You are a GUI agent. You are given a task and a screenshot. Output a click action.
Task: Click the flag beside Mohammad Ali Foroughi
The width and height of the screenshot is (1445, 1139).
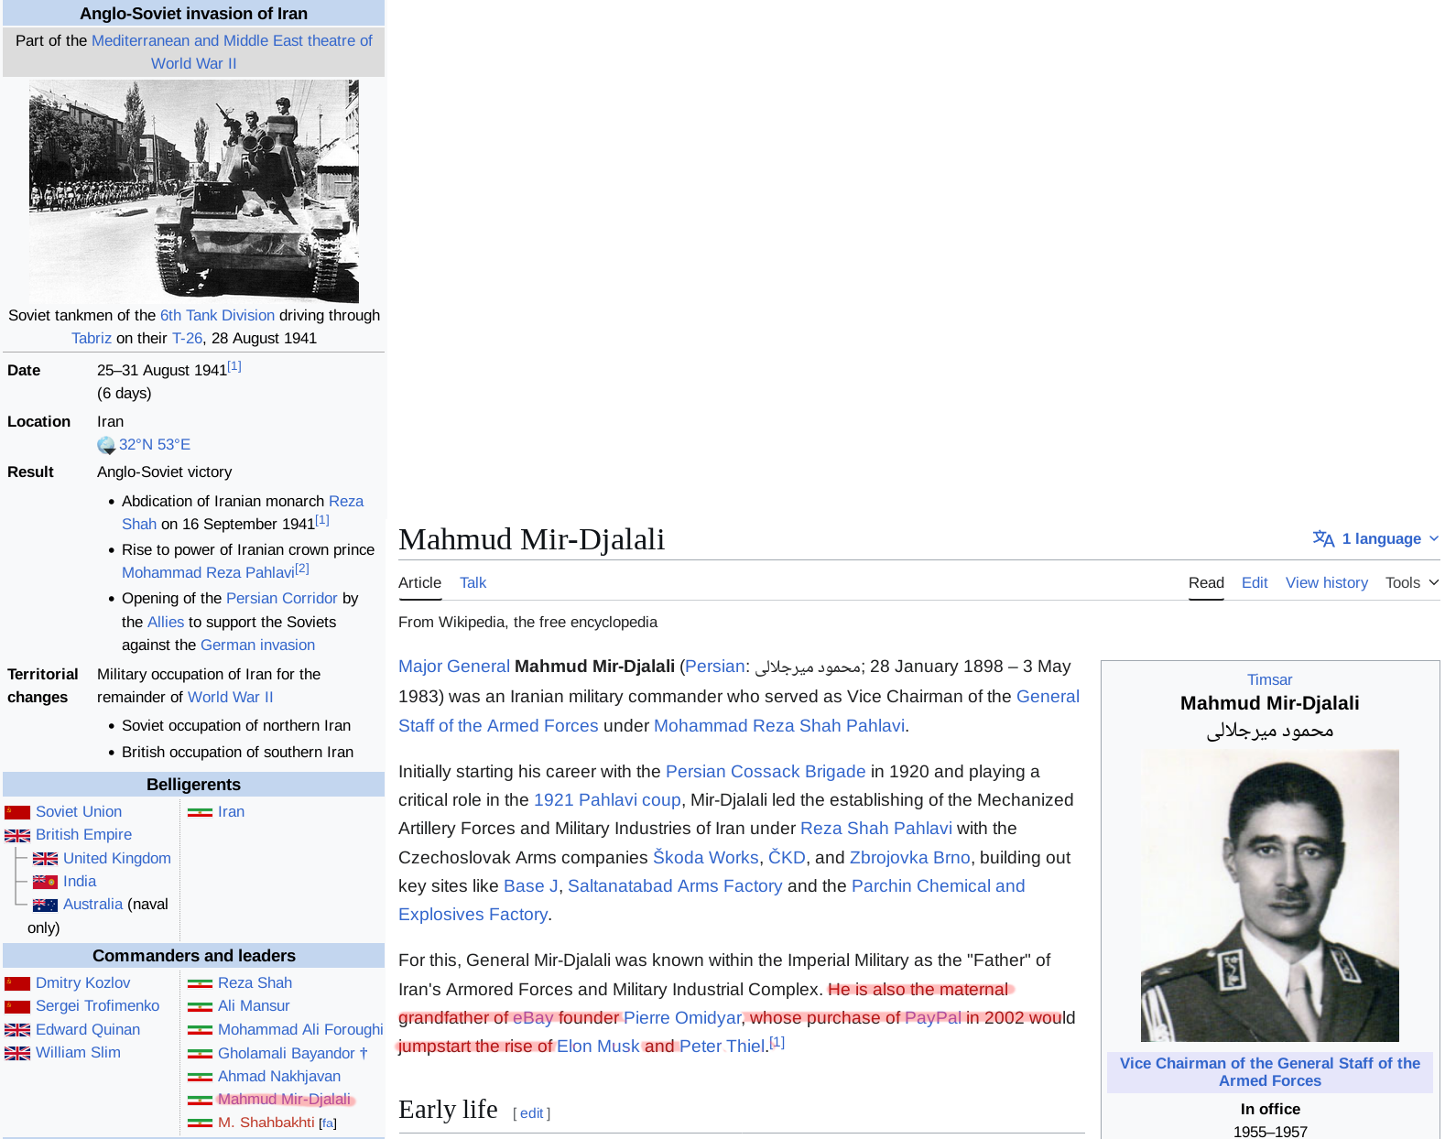pyautogui.click(x=200, y=1030)
